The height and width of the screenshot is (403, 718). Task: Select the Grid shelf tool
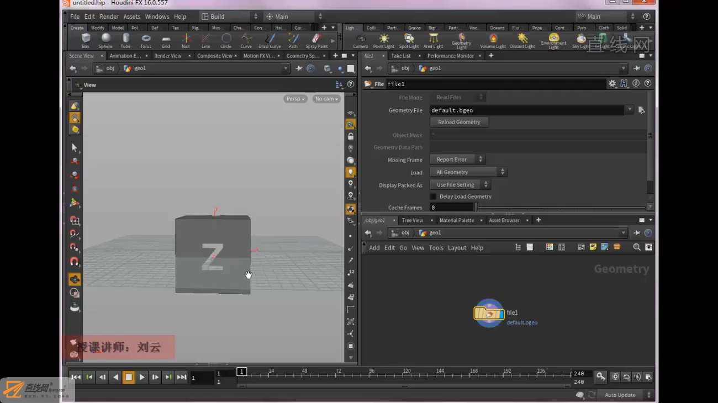[166, 40]
